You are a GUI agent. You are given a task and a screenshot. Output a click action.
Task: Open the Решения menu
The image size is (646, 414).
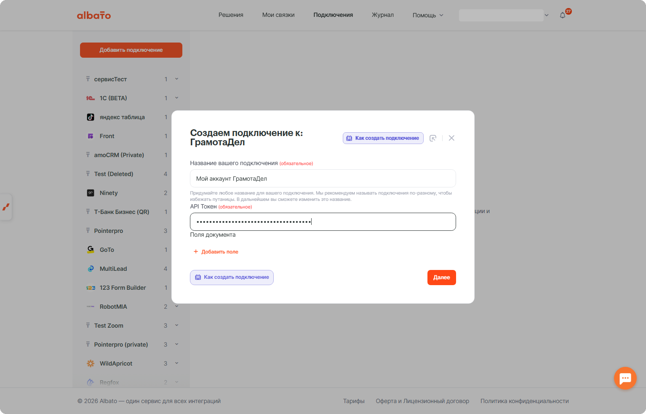click(231, 15)
